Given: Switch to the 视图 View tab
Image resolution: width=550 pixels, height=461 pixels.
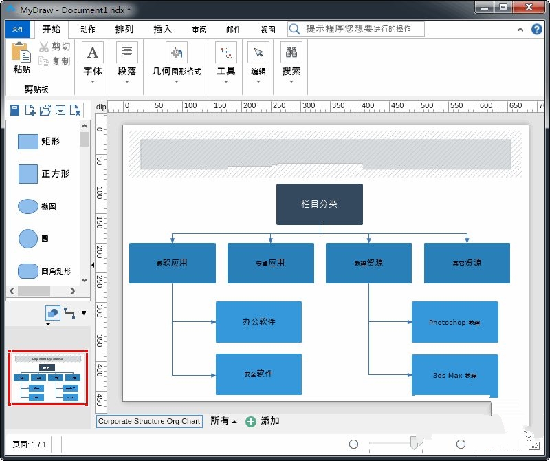Looking at the screenshot, I should tap(268, 30).
